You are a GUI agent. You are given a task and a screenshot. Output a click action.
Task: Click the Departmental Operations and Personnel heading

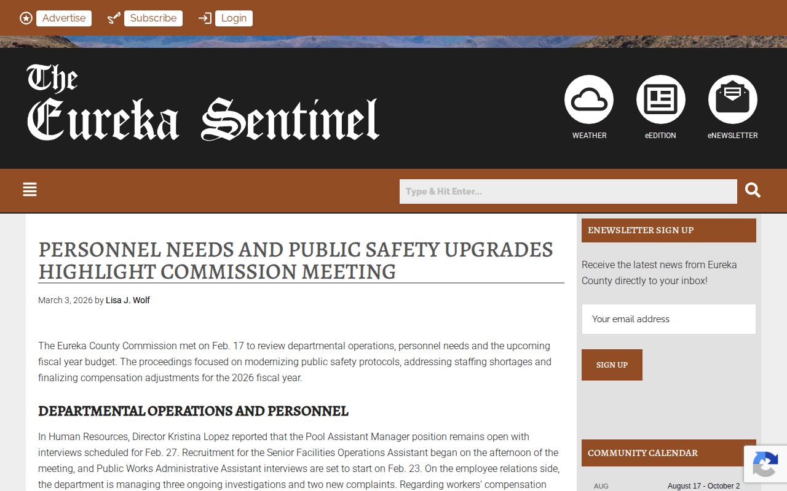tap(193, 411)
